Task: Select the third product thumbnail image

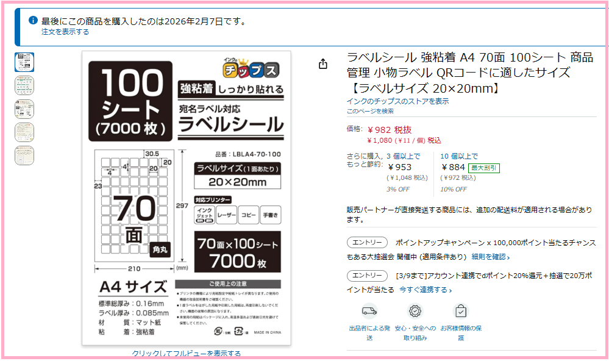Action: pos(24,109)
